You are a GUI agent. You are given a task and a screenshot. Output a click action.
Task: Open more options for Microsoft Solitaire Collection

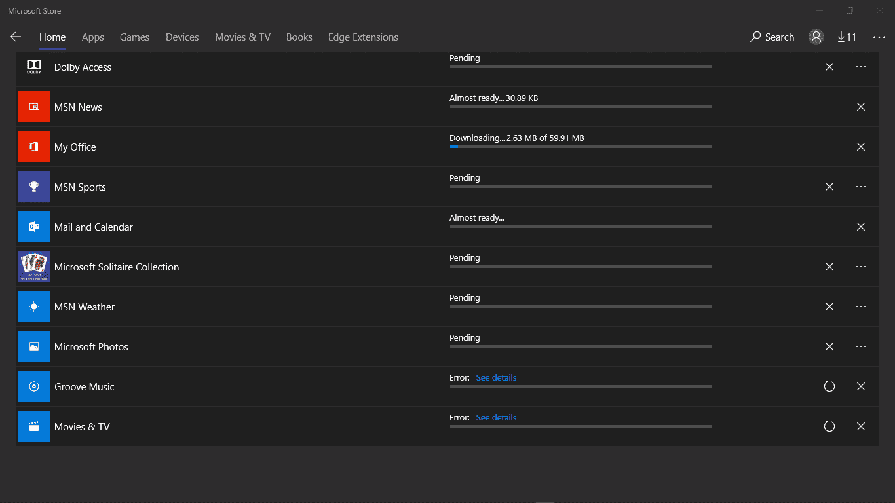click(x=861, y=267)
